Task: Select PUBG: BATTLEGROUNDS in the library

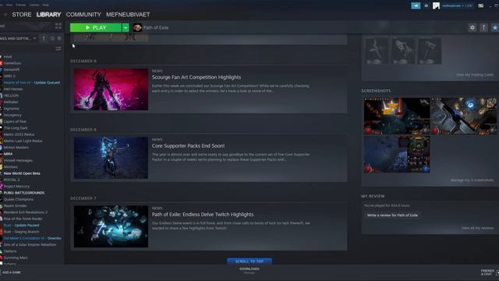Action: coord(24,193)
